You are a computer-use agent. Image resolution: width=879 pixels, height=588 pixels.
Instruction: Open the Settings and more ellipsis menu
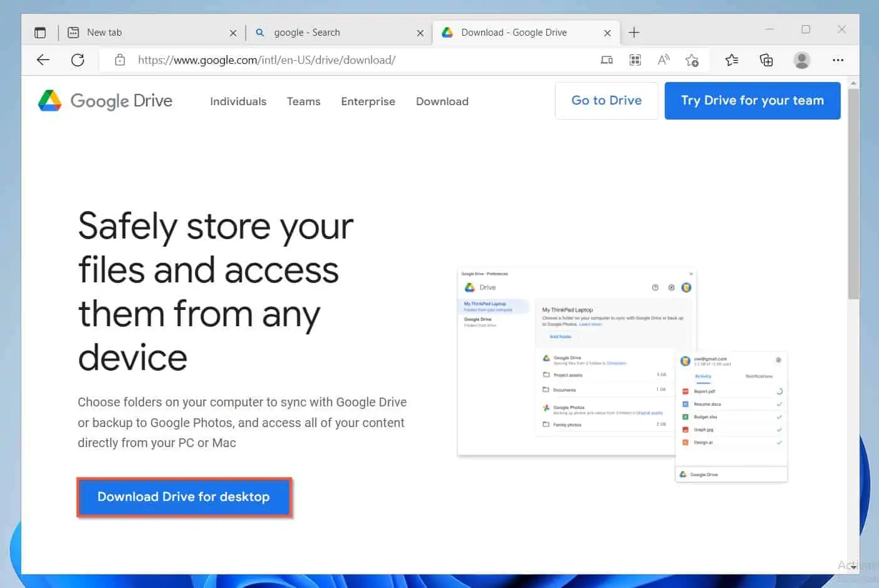click(x=838, y=60)
